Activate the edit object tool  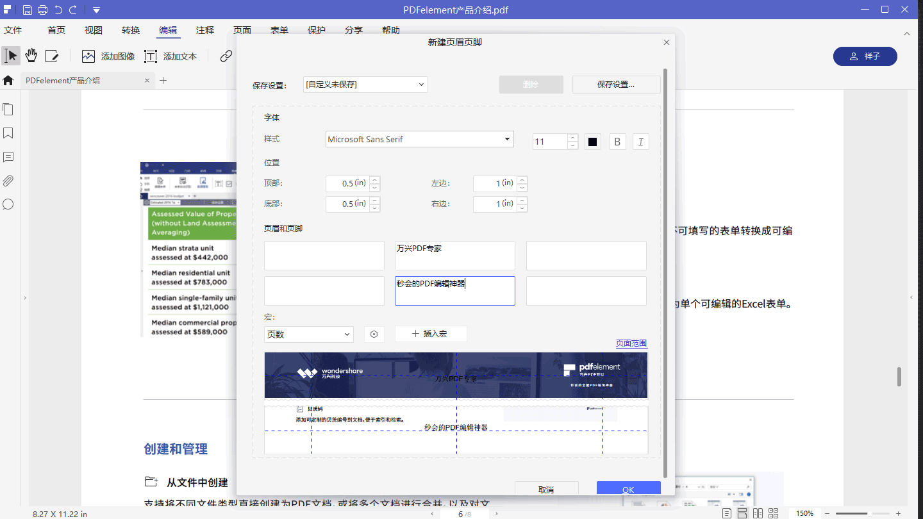coord(52,56)
